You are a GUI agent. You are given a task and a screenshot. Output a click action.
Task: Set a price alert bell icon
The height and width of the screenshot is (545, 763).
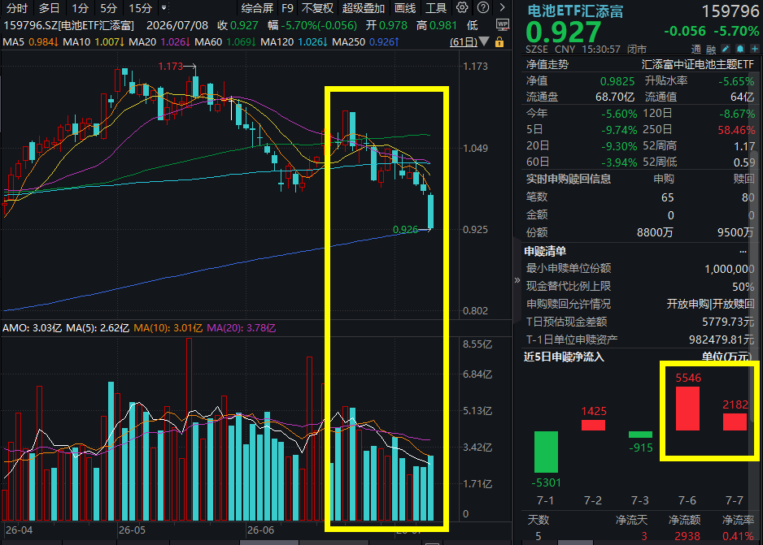[739, 49]
